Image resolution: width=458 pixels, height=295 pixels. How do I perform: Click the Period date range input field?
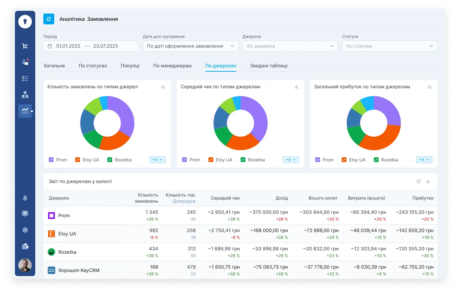(x=91, y=46)
